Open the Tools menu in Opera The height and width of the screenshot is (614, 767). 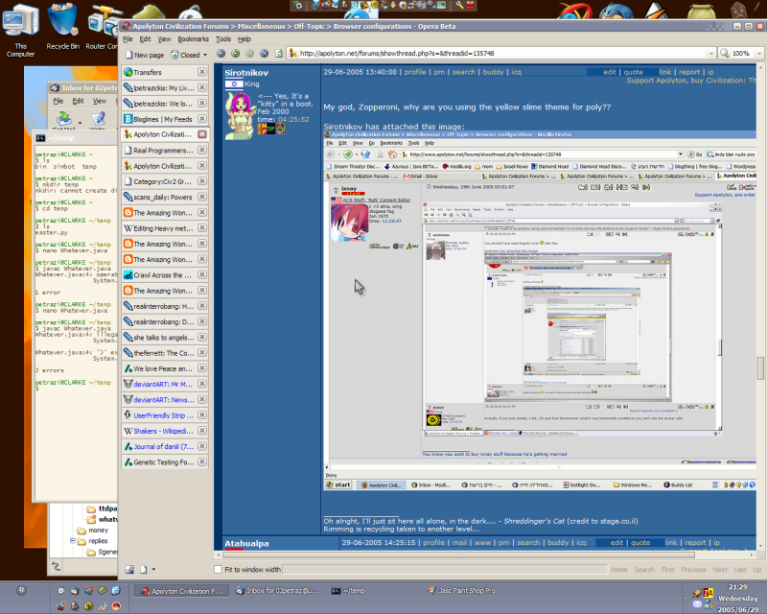tap(223, 39)
